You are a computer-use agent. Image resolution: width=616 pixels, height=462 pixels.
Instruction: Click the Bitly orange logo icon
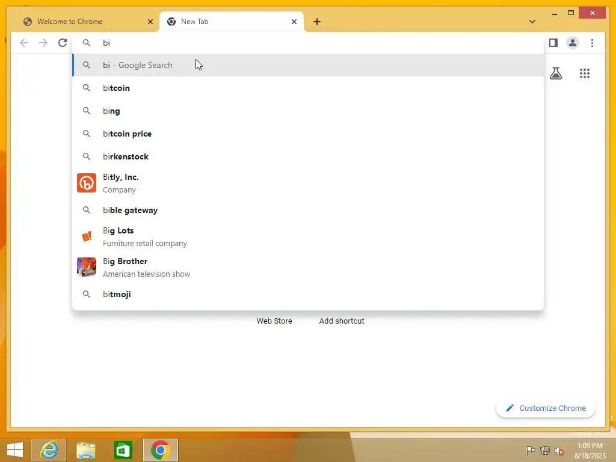point(87,183)
